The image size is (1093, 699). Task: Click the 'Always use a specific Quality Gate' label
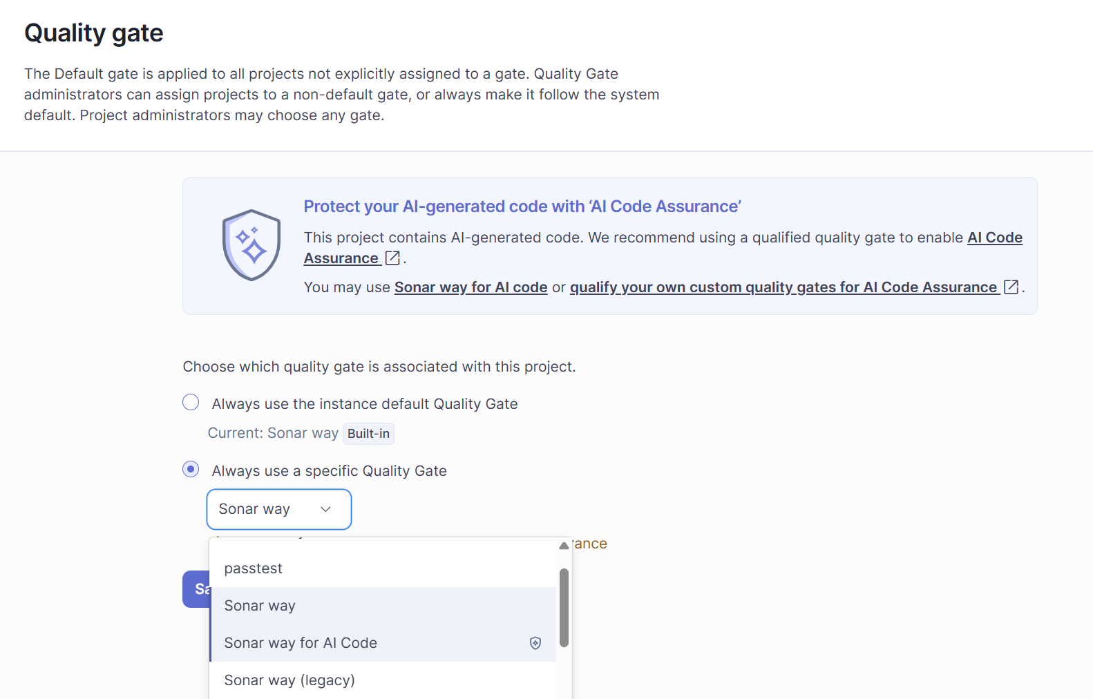pyautogui.click(x=330, y=471)
